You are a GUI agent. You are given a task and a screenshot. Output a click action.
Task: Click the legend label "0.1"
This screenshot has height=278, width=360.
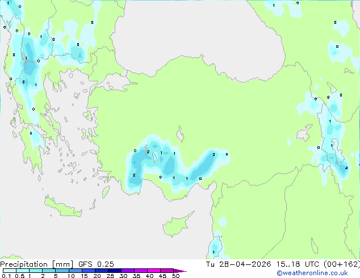point(6,276)
